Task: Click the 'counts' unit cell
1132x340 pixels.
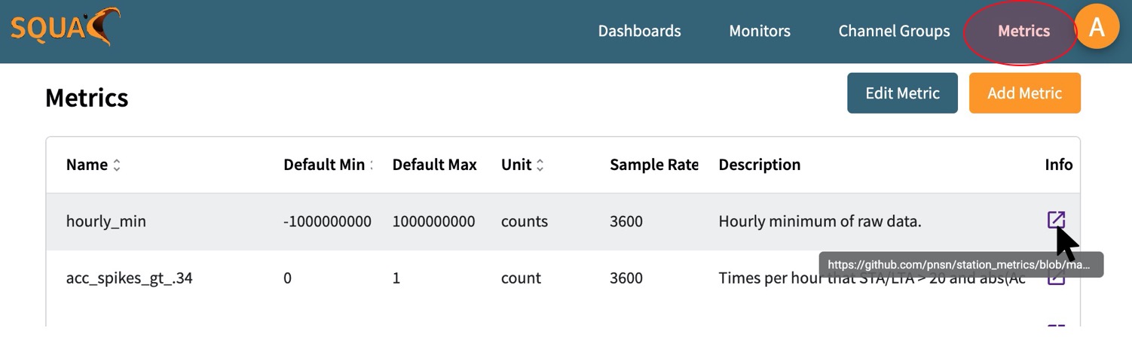Action: click(525, 221)
